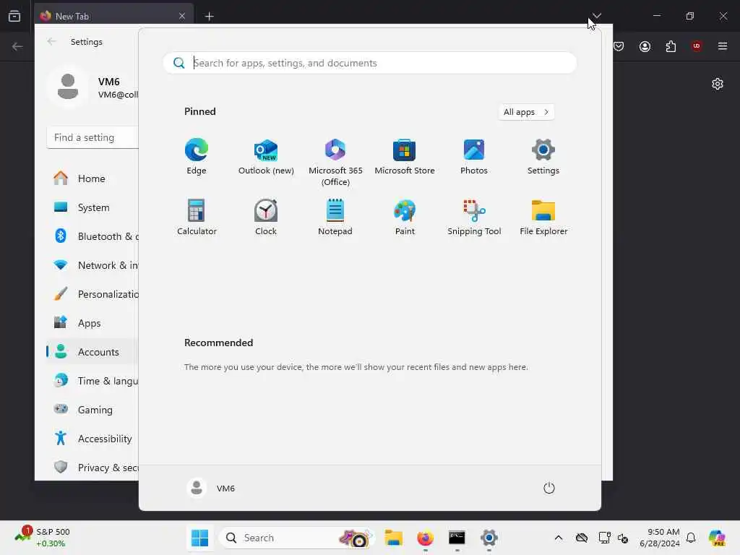Open the VM6 user account menu
This screenshot has width=740, height=555.
211,488
